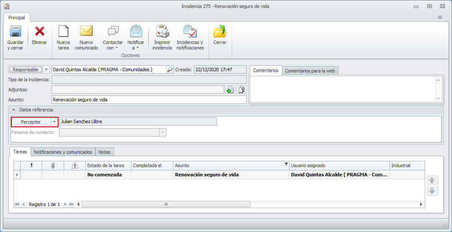Create a Nueva tarea from ribbon

pos(63,33)
